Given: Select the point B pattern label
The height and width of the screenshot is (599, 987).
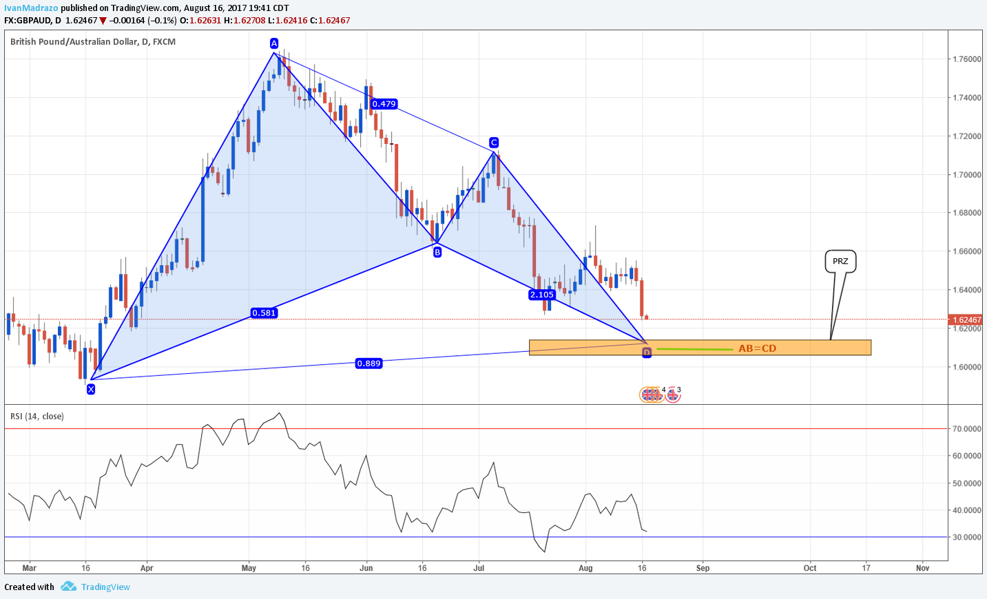Looking at the screenshot, I should tap(437, 253).
